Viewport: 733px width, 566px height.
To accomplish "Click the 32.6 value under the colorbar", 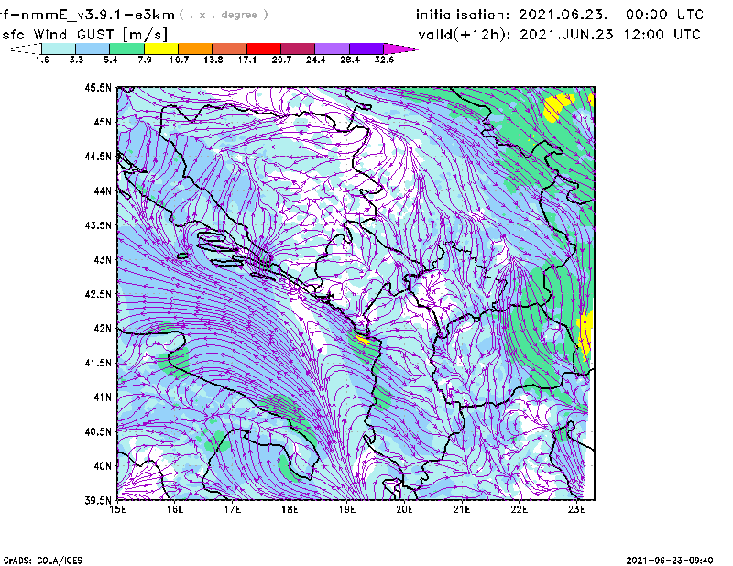I will point(384,60).
